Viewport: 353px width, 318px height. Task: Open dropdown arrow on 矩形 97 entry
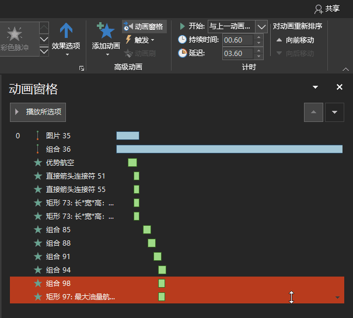coord(337,297)
